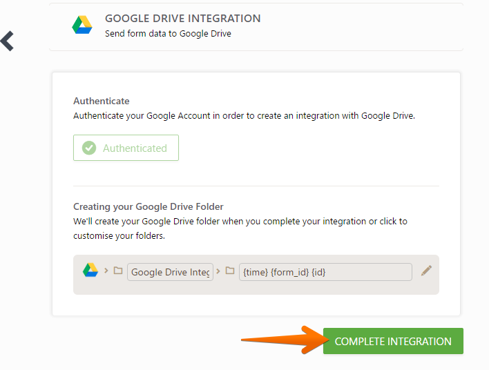Click the Authenticate your Google Account description
This screenshot has height=370, width=489.
[245, 116]
